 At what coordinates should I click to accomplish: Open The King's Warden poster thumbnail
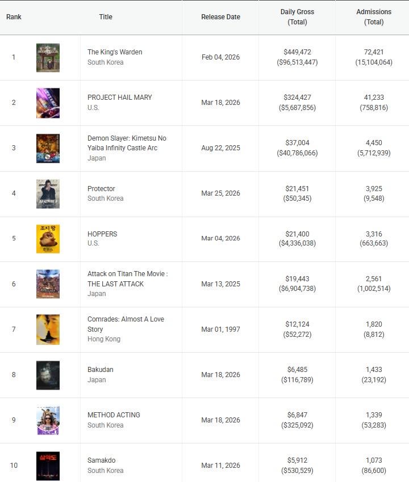(48, 57)
